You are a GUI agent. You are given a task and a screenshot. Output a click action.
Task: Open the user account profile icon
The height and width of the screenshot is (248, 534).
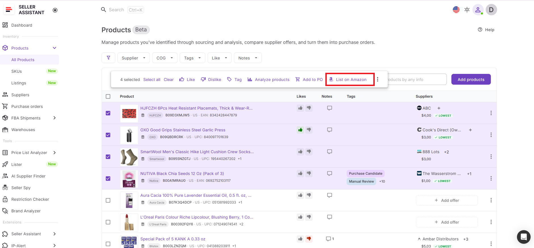point(478,10)
